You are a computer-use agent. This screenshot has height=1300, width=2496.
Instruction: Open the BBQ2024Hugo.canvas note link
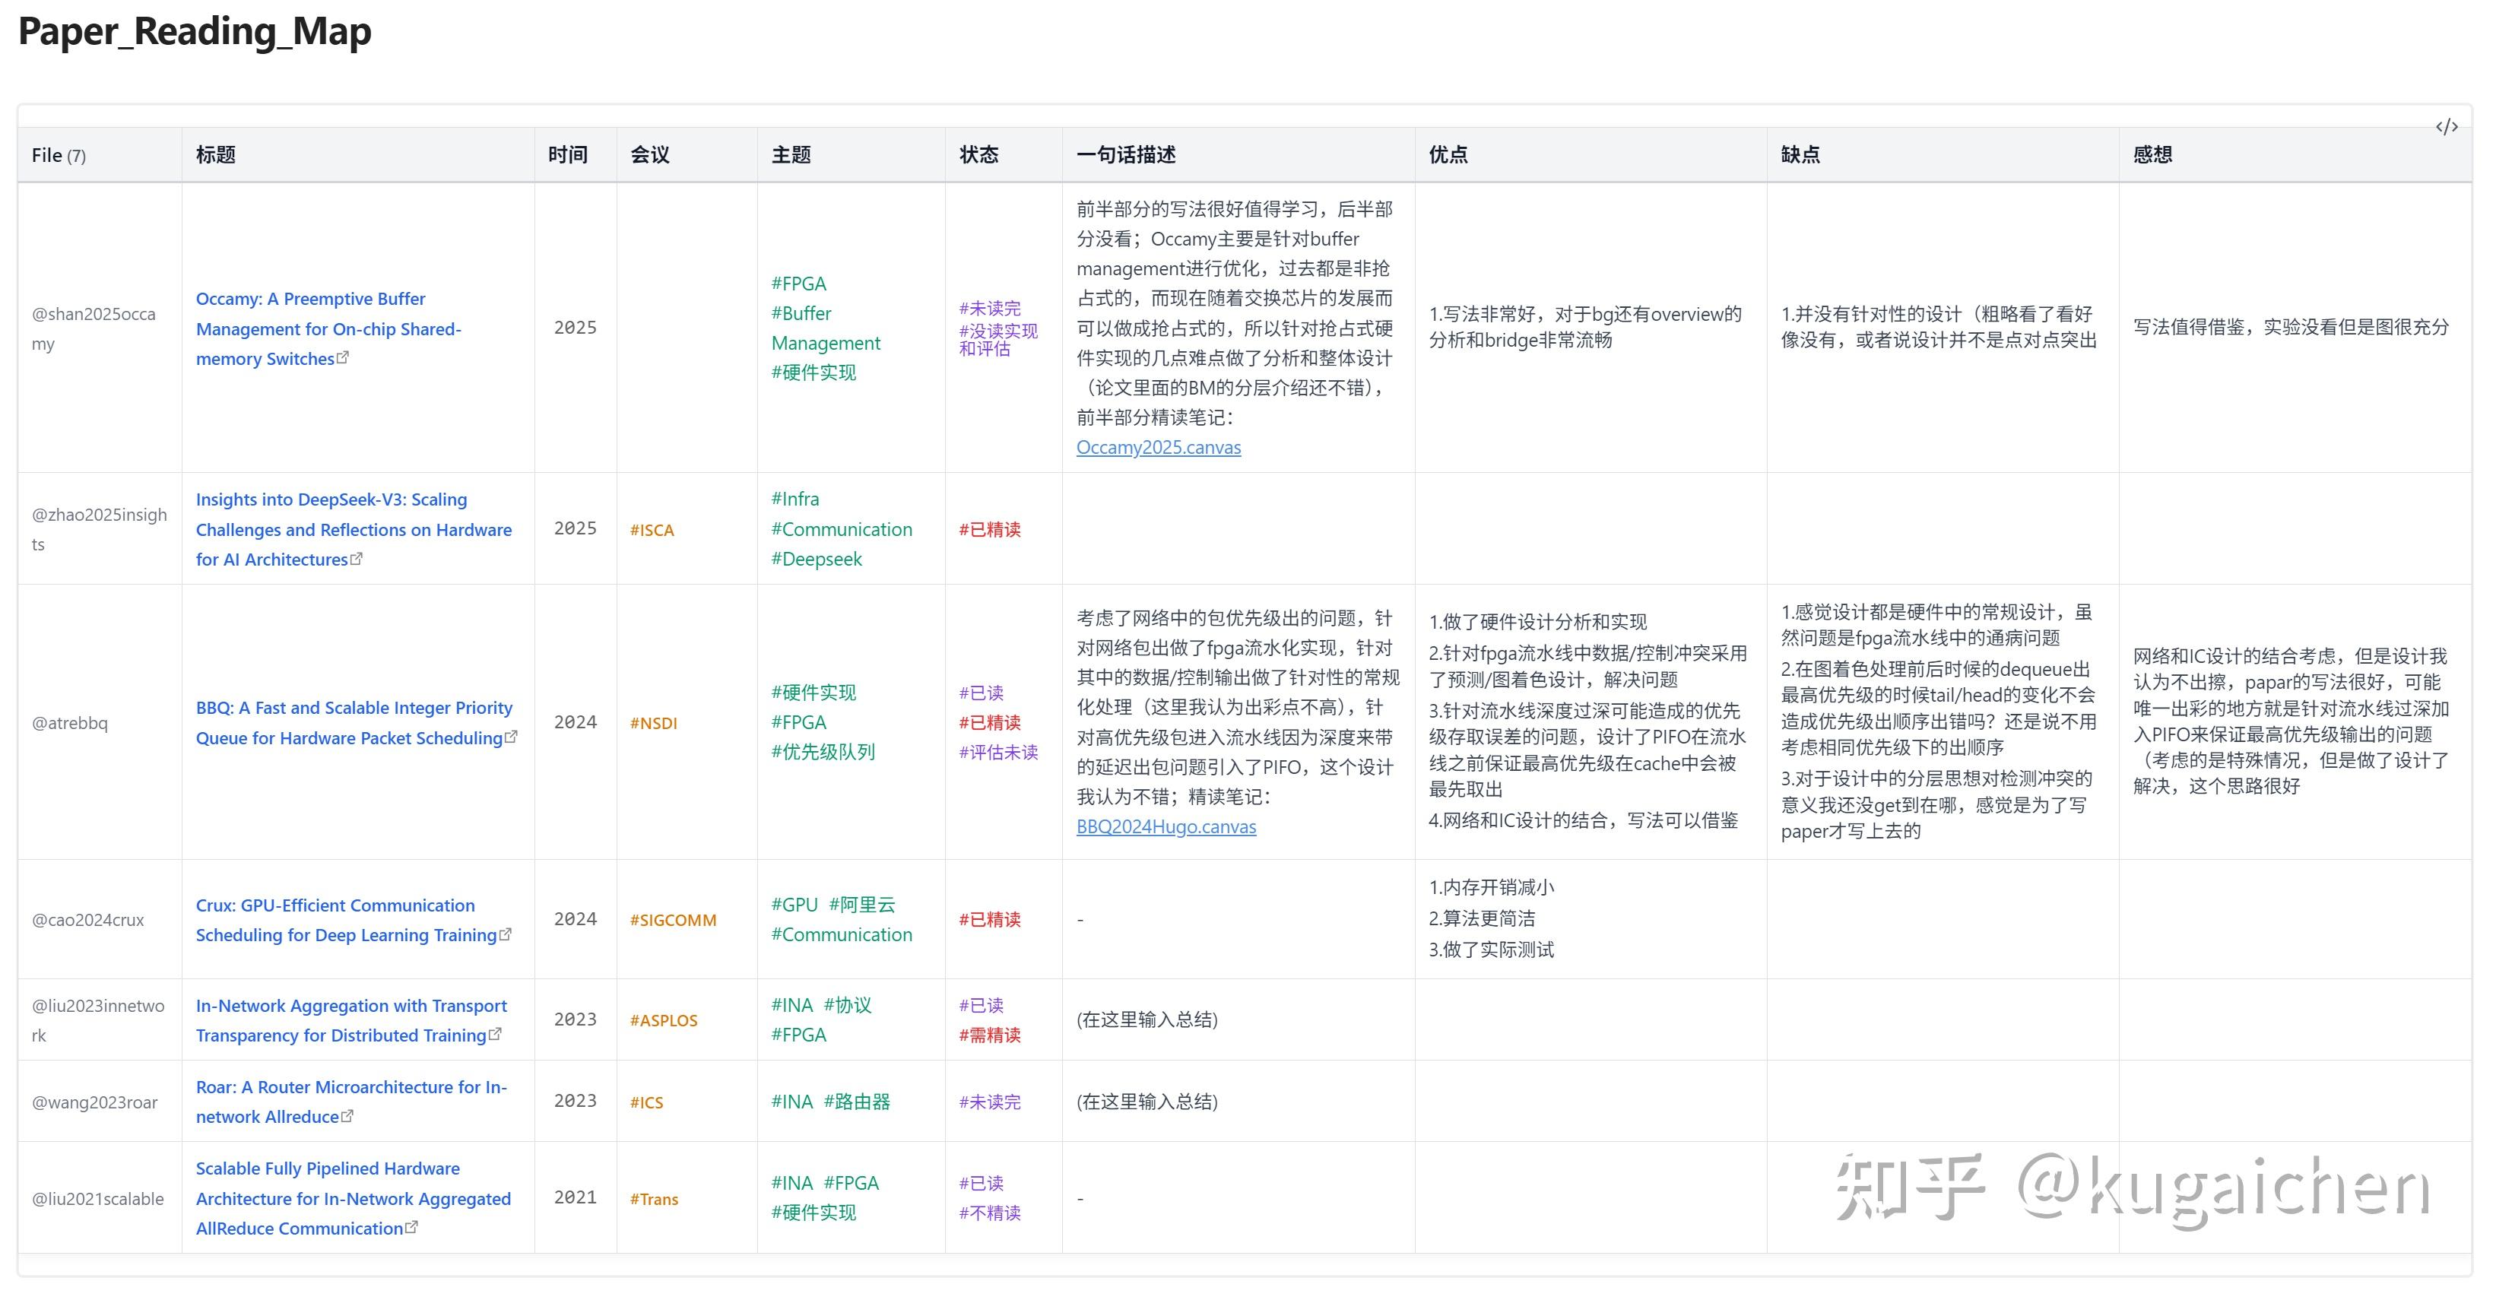pos(1166,826)
